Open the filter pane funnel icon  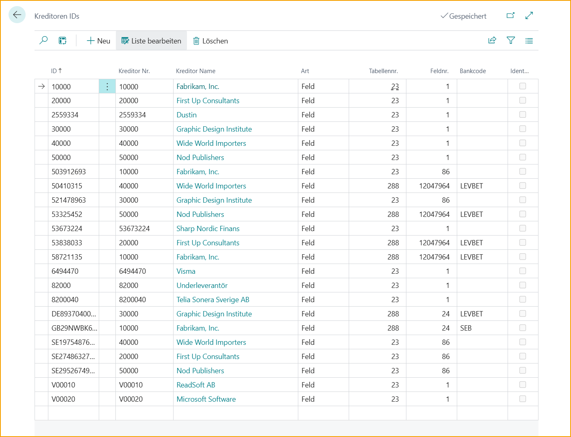point(511,41)
